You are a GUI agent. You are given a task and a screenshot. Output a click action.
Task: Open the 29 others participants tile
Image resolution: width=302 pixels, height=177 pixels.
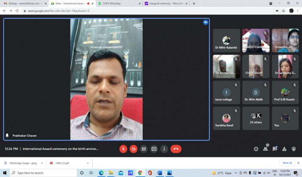(256, 118)
